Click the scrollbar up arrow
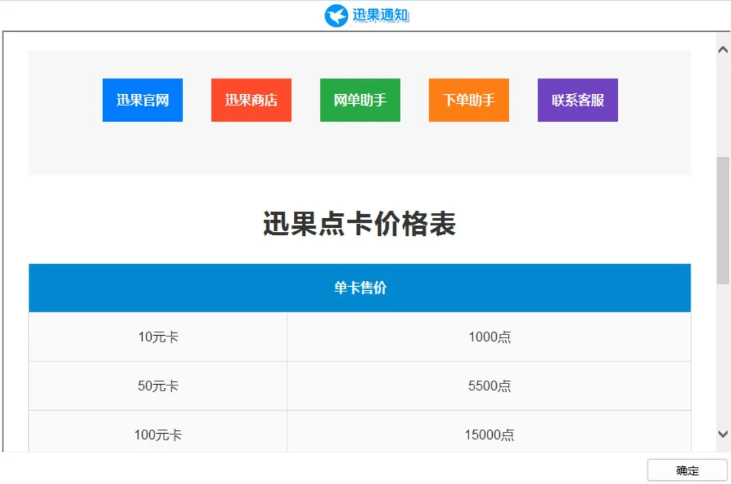This screenshot has height=484, width=731. pyautogui.click(x=723, y=50)
